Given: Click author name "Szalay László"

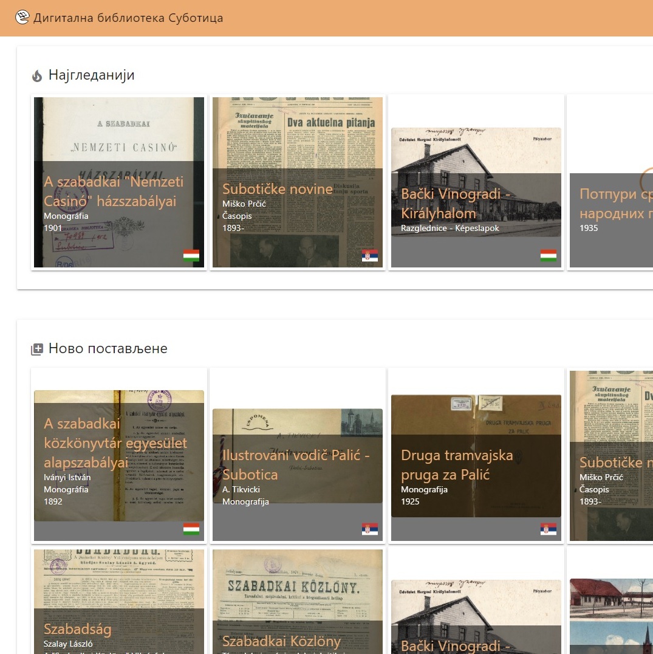Looking at the screenshot, I should click(69, 644).
